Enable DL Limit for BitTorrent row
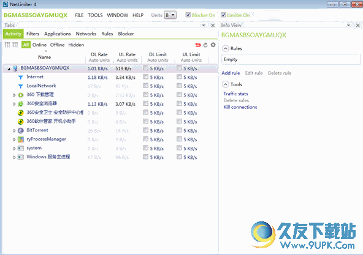Screen dimensions: 363x255 click(145, 130)
